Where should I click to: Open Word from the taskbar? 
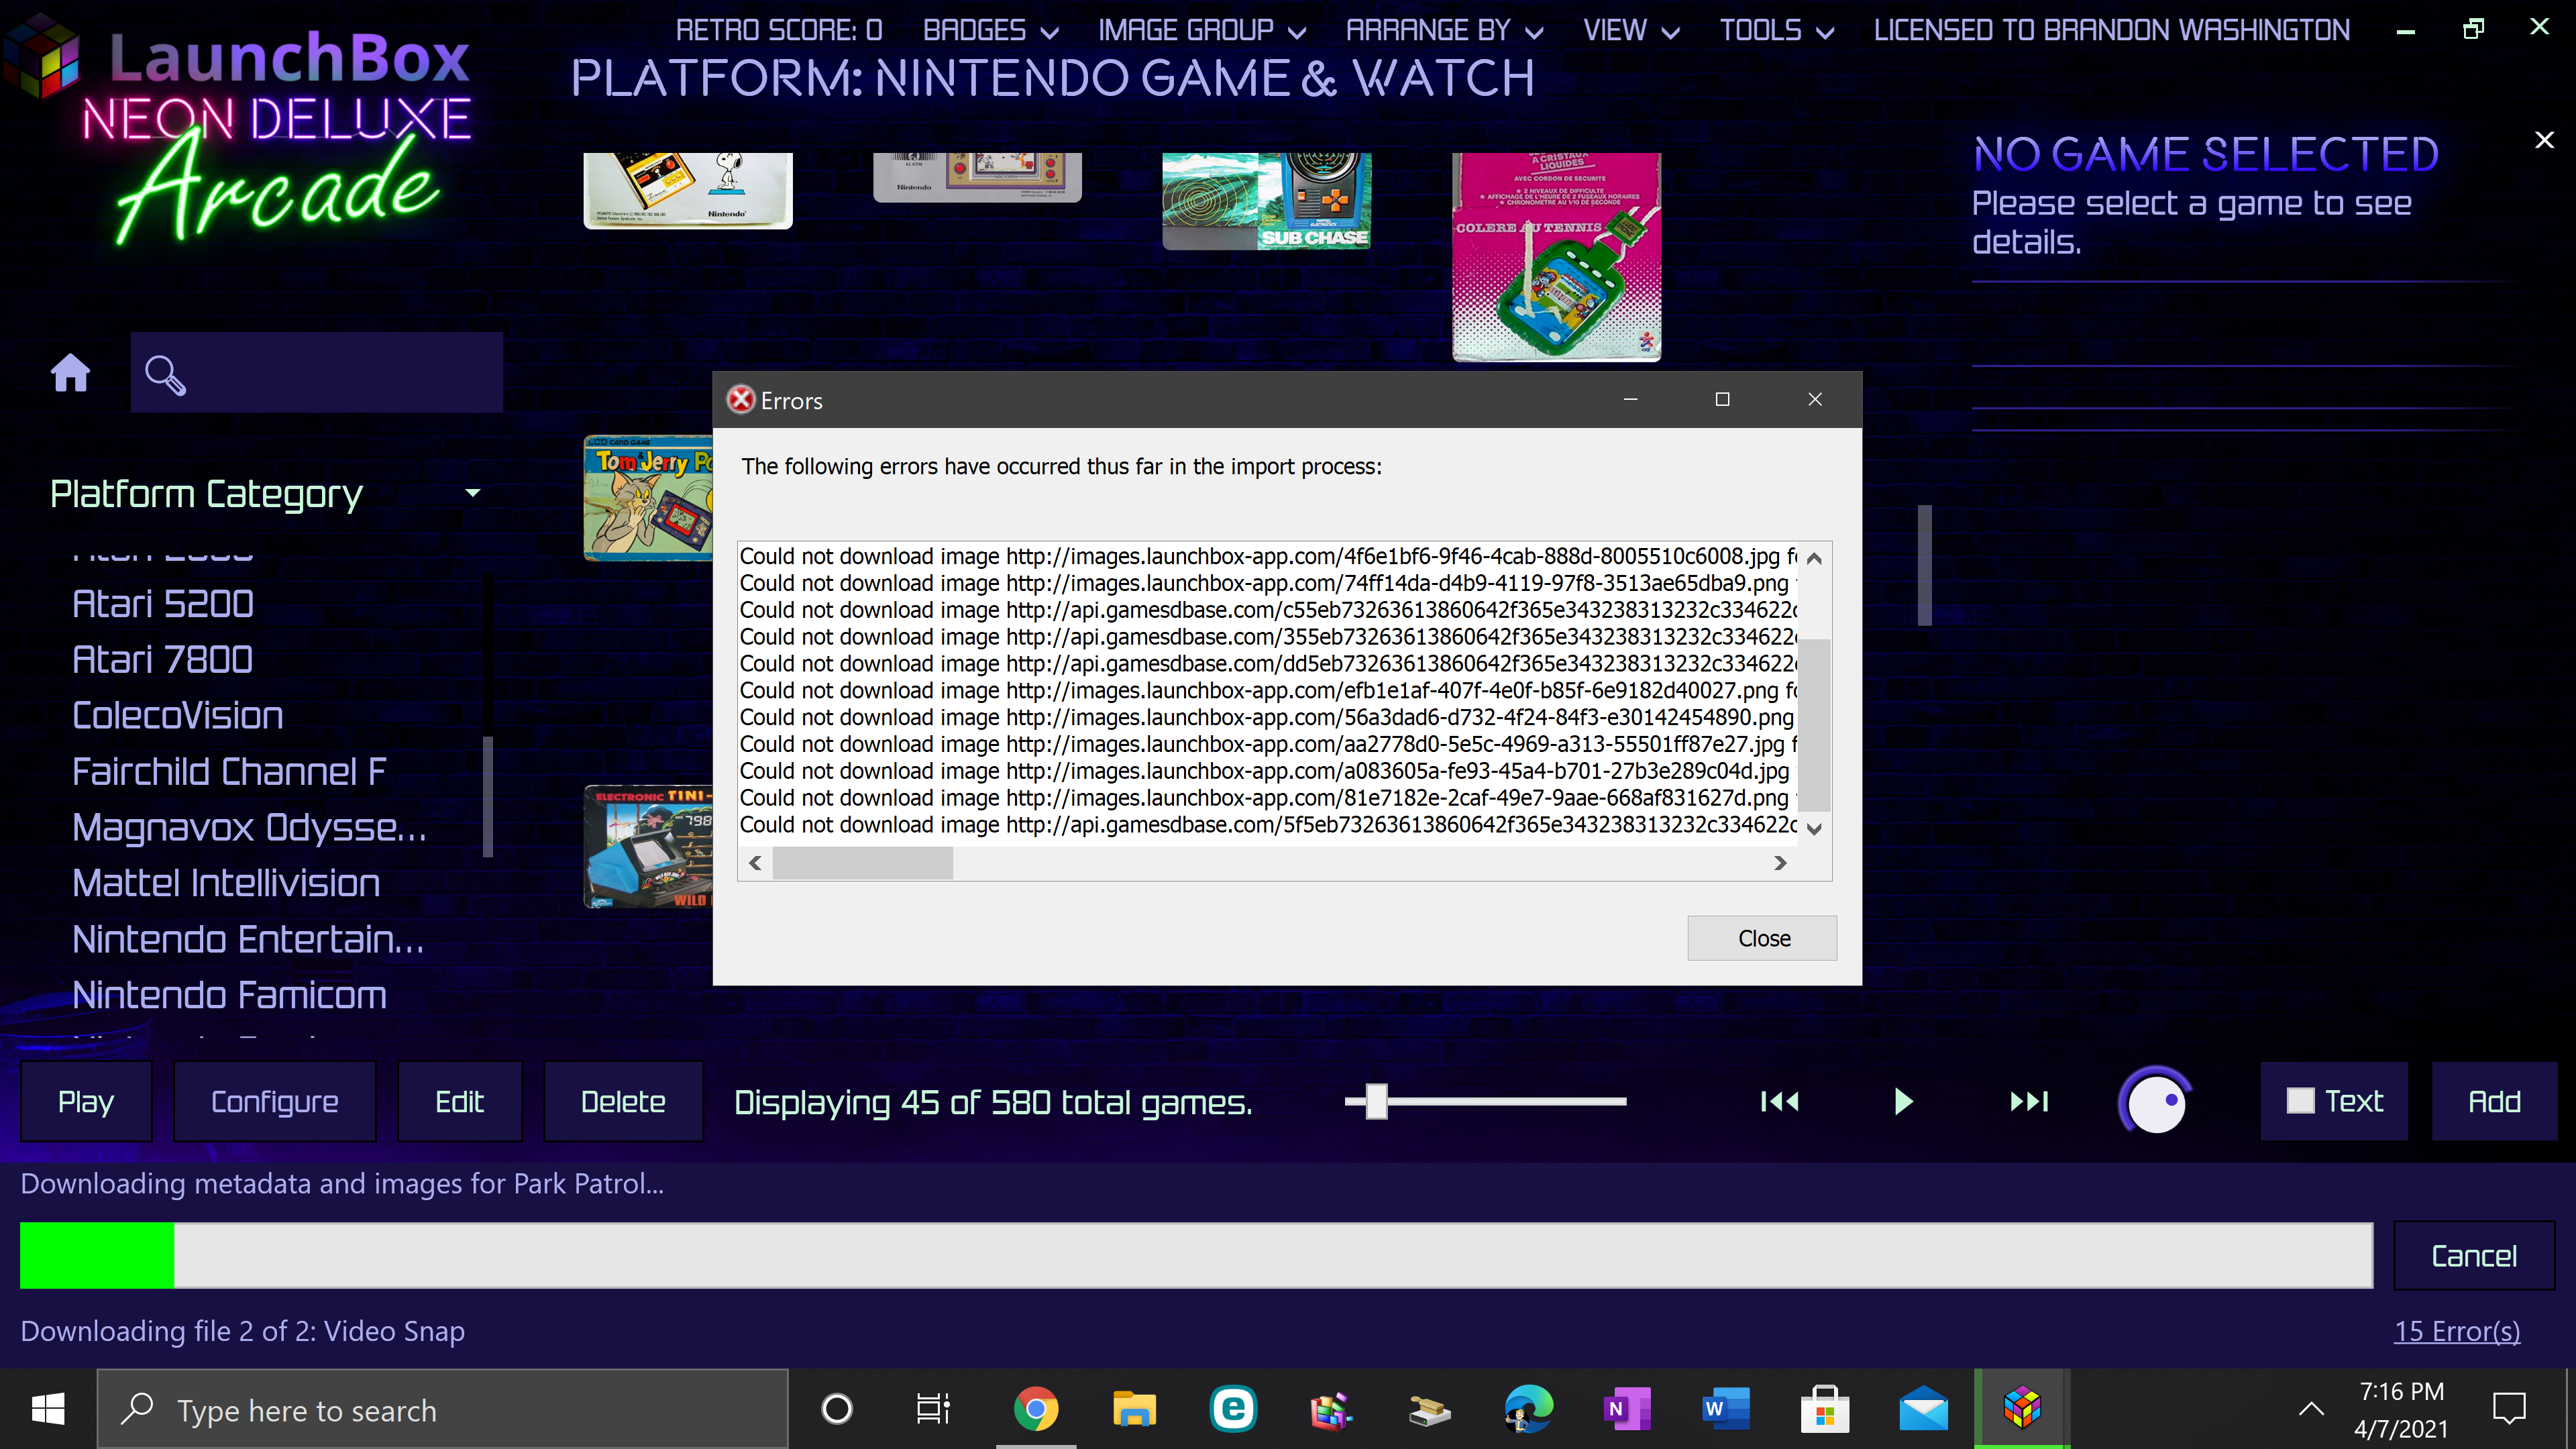tap(1726, 1410)
